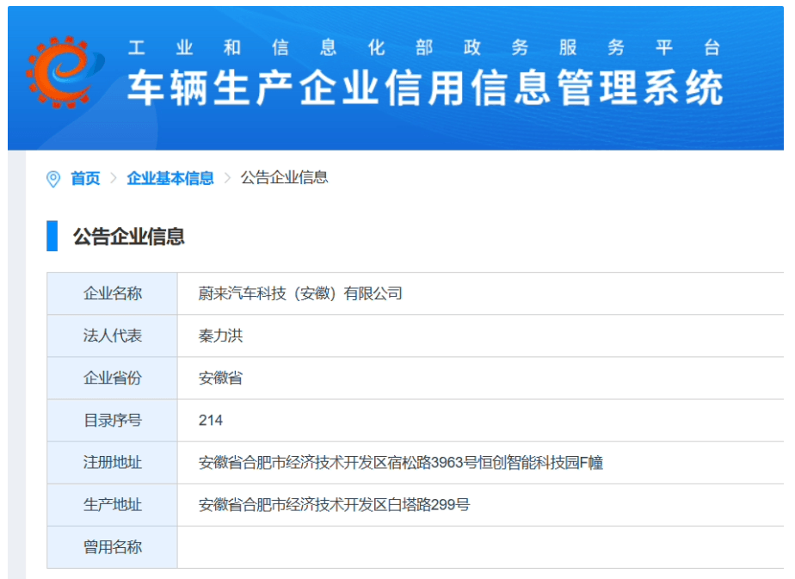Screen dimensions: 795x579
Task: Select the 曾用名称 label cell
Action: click(112, 547)
